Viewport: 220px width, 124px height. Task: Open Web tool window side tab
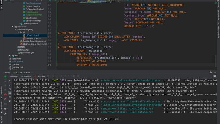coord(1,120)
